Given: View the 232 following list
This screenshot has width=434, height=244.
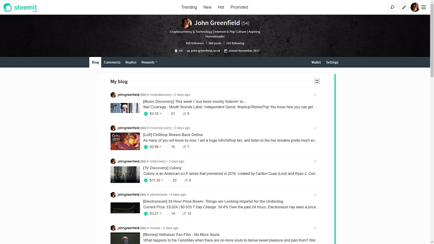Looking at the screenshot, I should (x=235, y=43).
